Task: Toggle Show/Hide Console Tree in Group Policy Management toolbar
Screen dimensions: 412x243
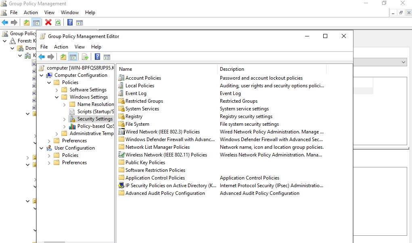Action: coord(36,22)
